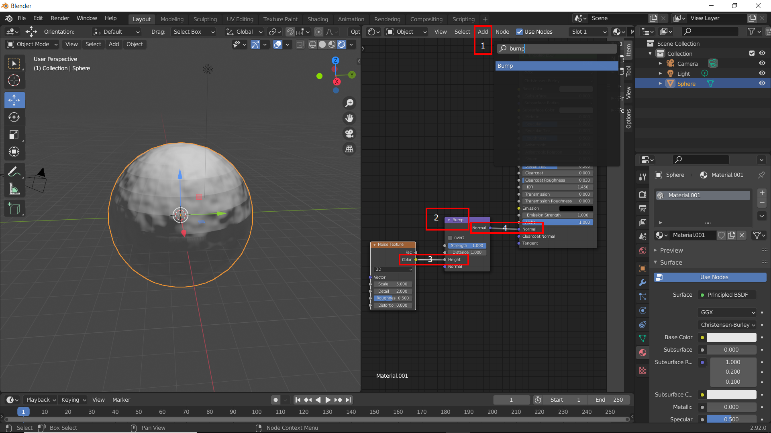Toggle viewport X-ray mode
Screen dimensions: 771x433
(300, 45)
